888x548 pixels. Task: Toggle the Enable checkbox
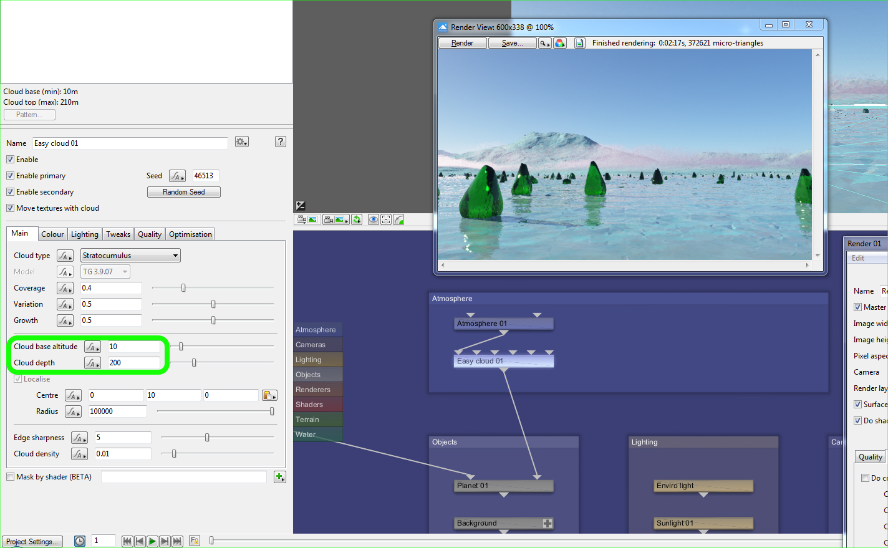[10, 160]
